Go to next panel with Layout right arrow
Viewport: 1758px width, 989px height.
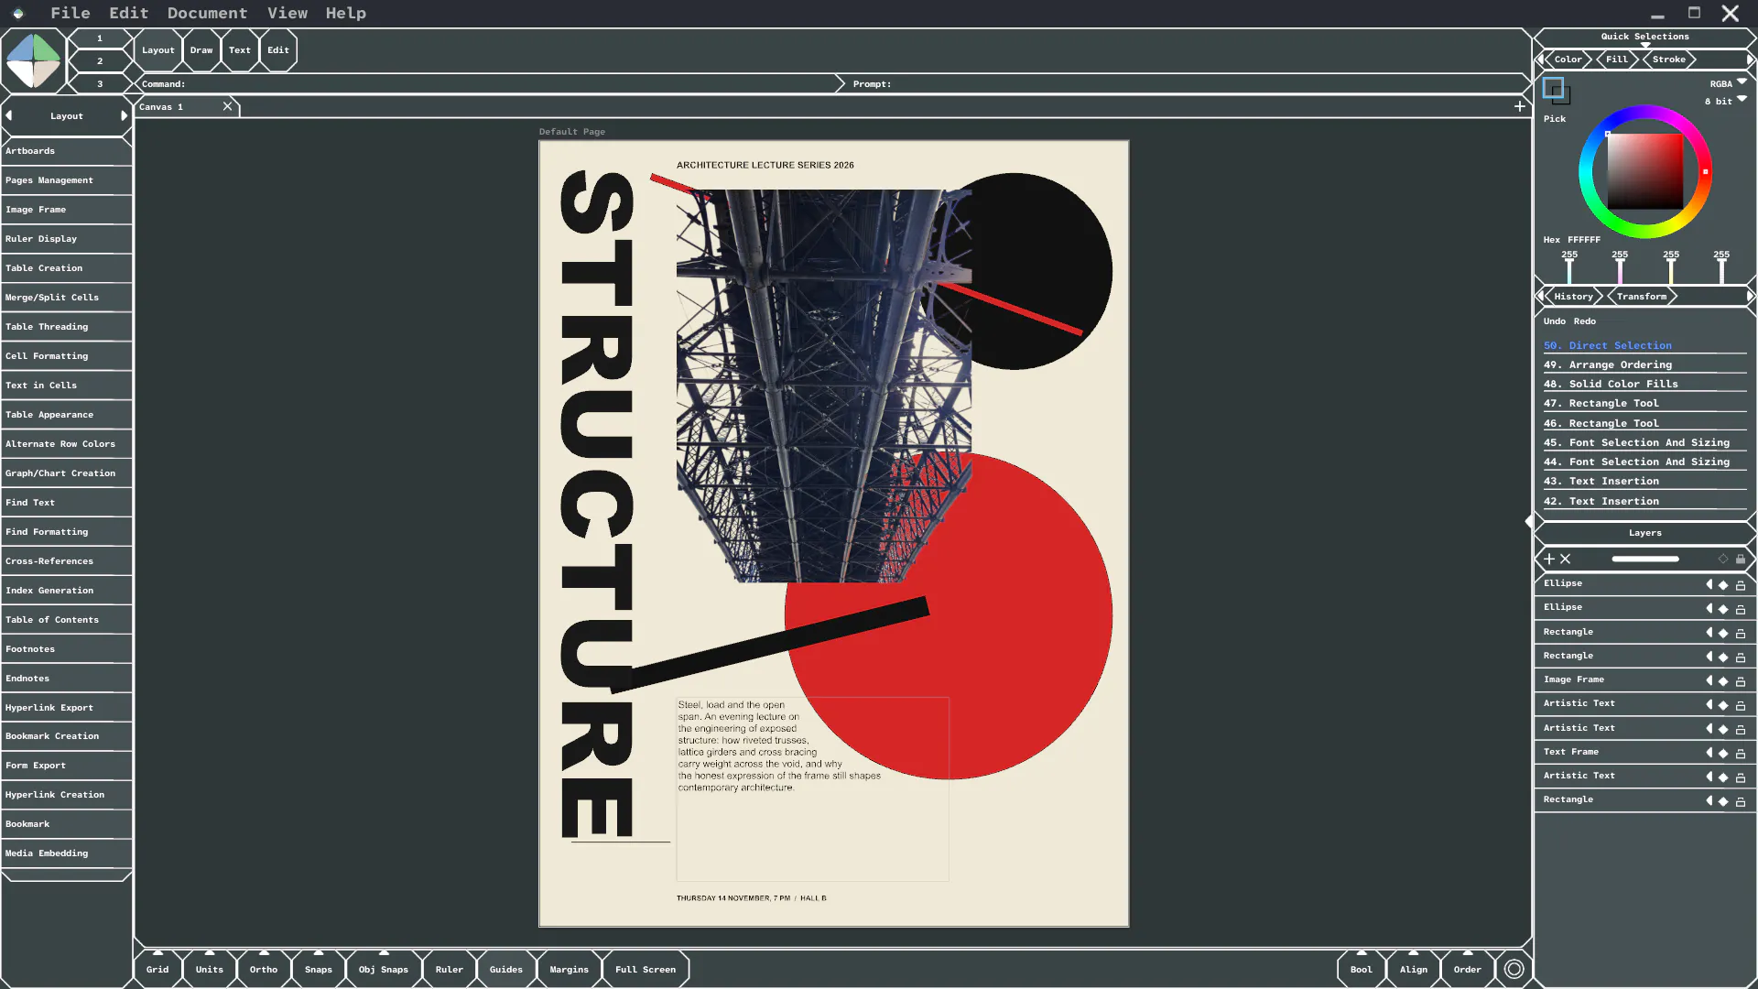(125, 116)
